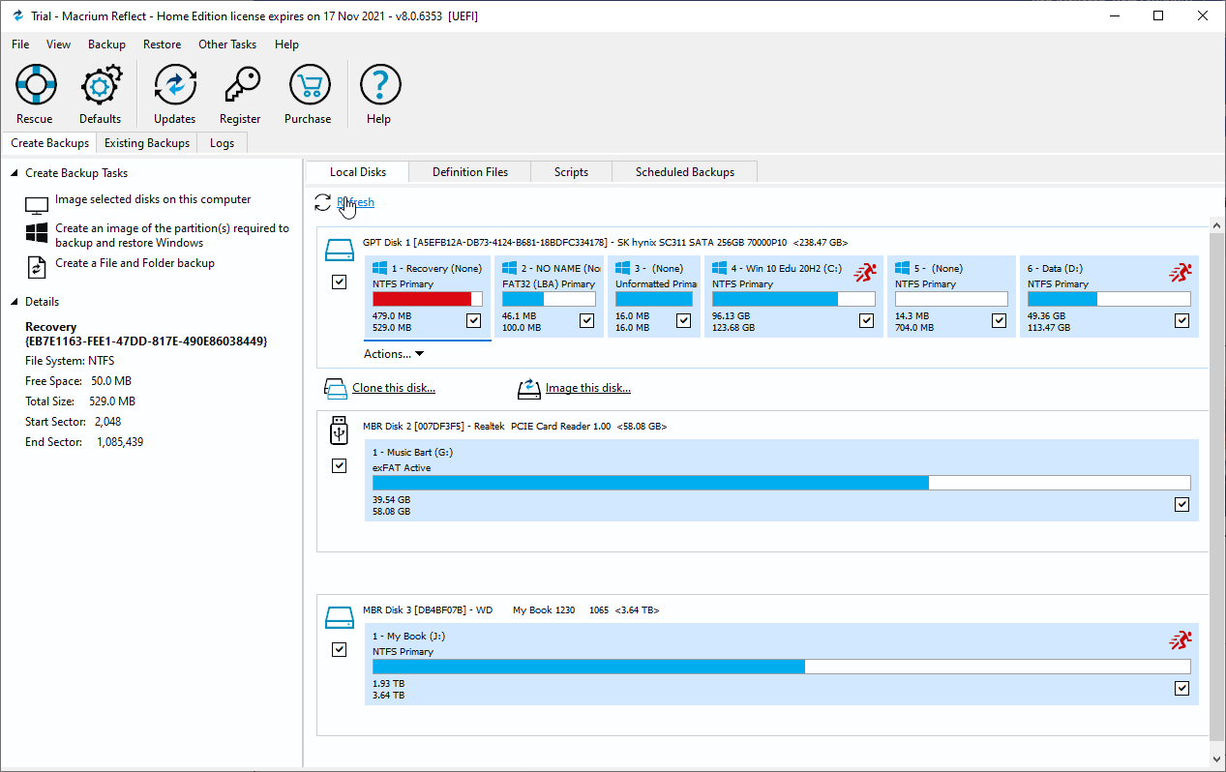This screenshot has width=1226, height=772.
Task: Open the Rescue media tool
Action: tap(35, 86)
